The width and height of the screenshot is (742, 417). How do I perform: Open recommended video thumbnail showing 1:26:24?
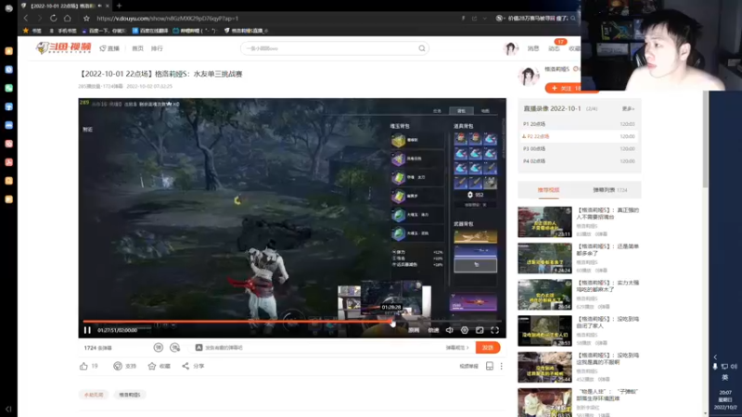(x=544, y=259)
